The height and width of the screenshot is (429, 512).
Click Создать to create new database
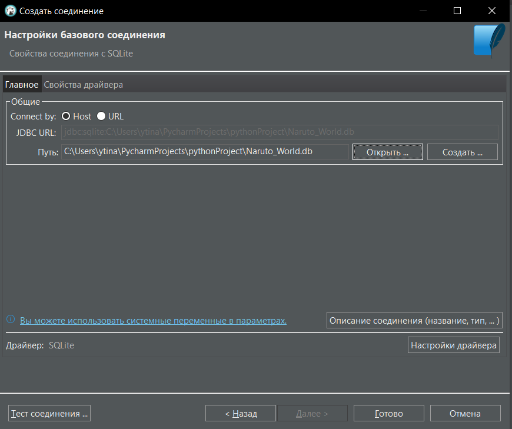pyautogui.click(x=463, y=152)
